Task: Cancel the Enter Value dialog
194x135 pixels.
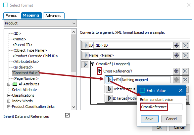Action: pyautogui.click(x=171, y=119)
